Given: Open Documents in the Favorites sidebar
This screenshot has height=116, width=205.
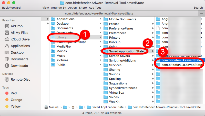Looking at the screenshot, I should click(16, 59).
